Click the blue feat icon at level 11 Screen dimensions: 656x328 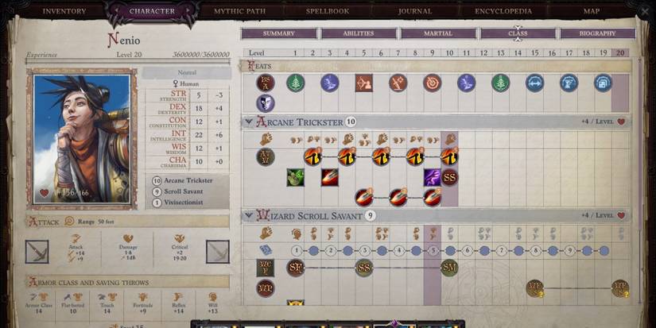tap(466, 83)
